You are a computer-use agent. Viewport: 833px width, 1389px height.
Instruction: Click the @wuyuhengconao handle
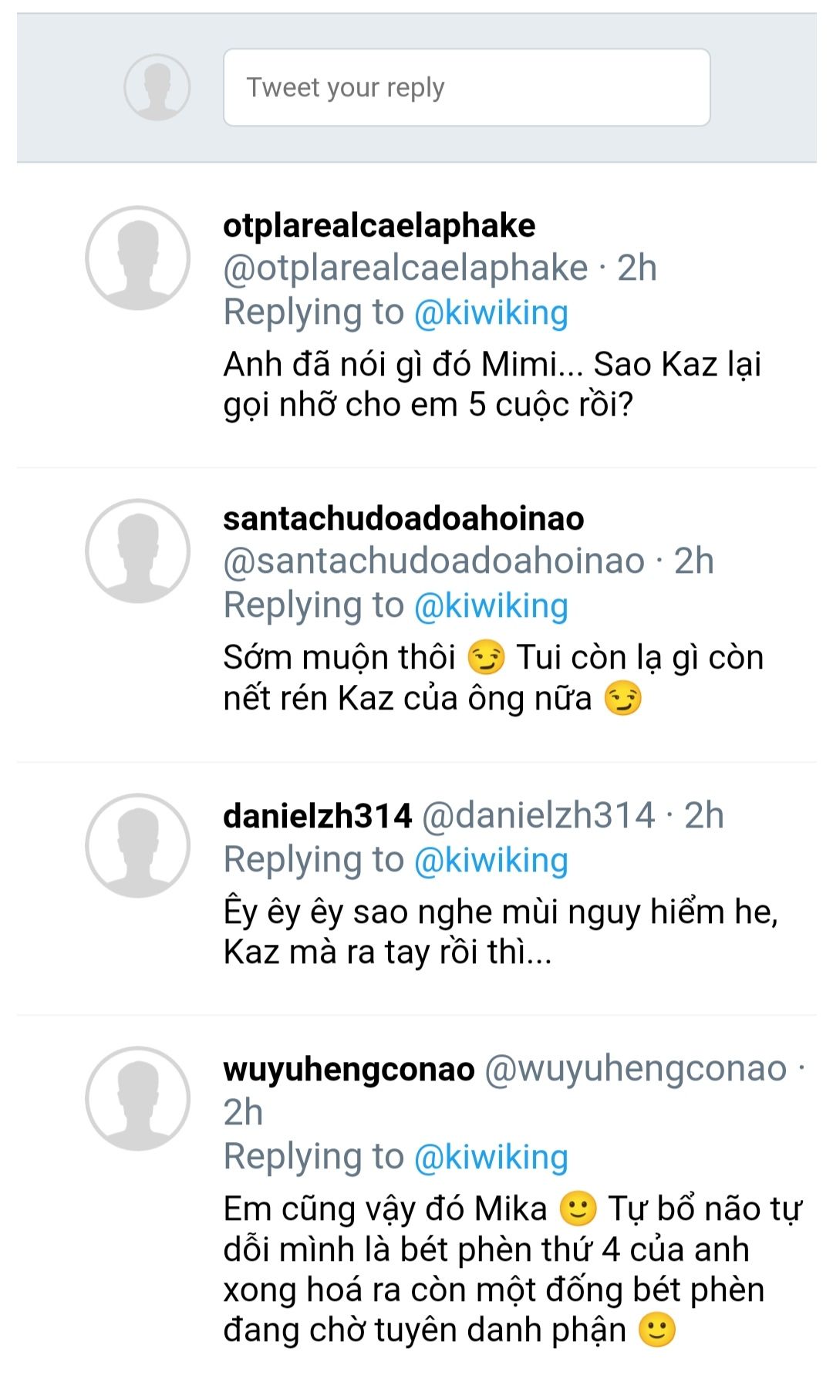[x=636, y=1069]
